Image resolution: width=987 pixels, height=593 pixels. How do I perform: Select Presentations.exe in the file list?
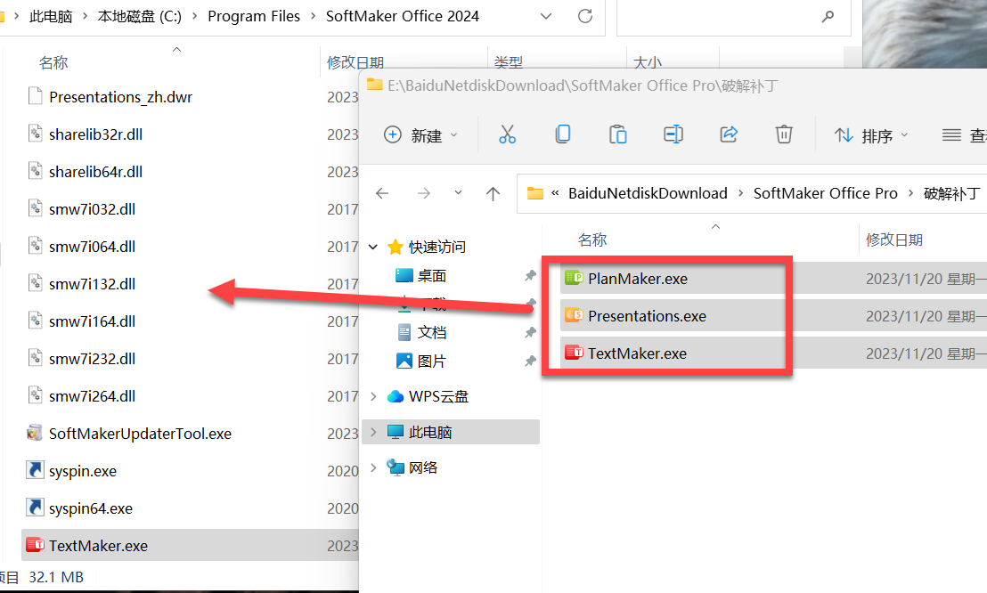click(646, 316)
